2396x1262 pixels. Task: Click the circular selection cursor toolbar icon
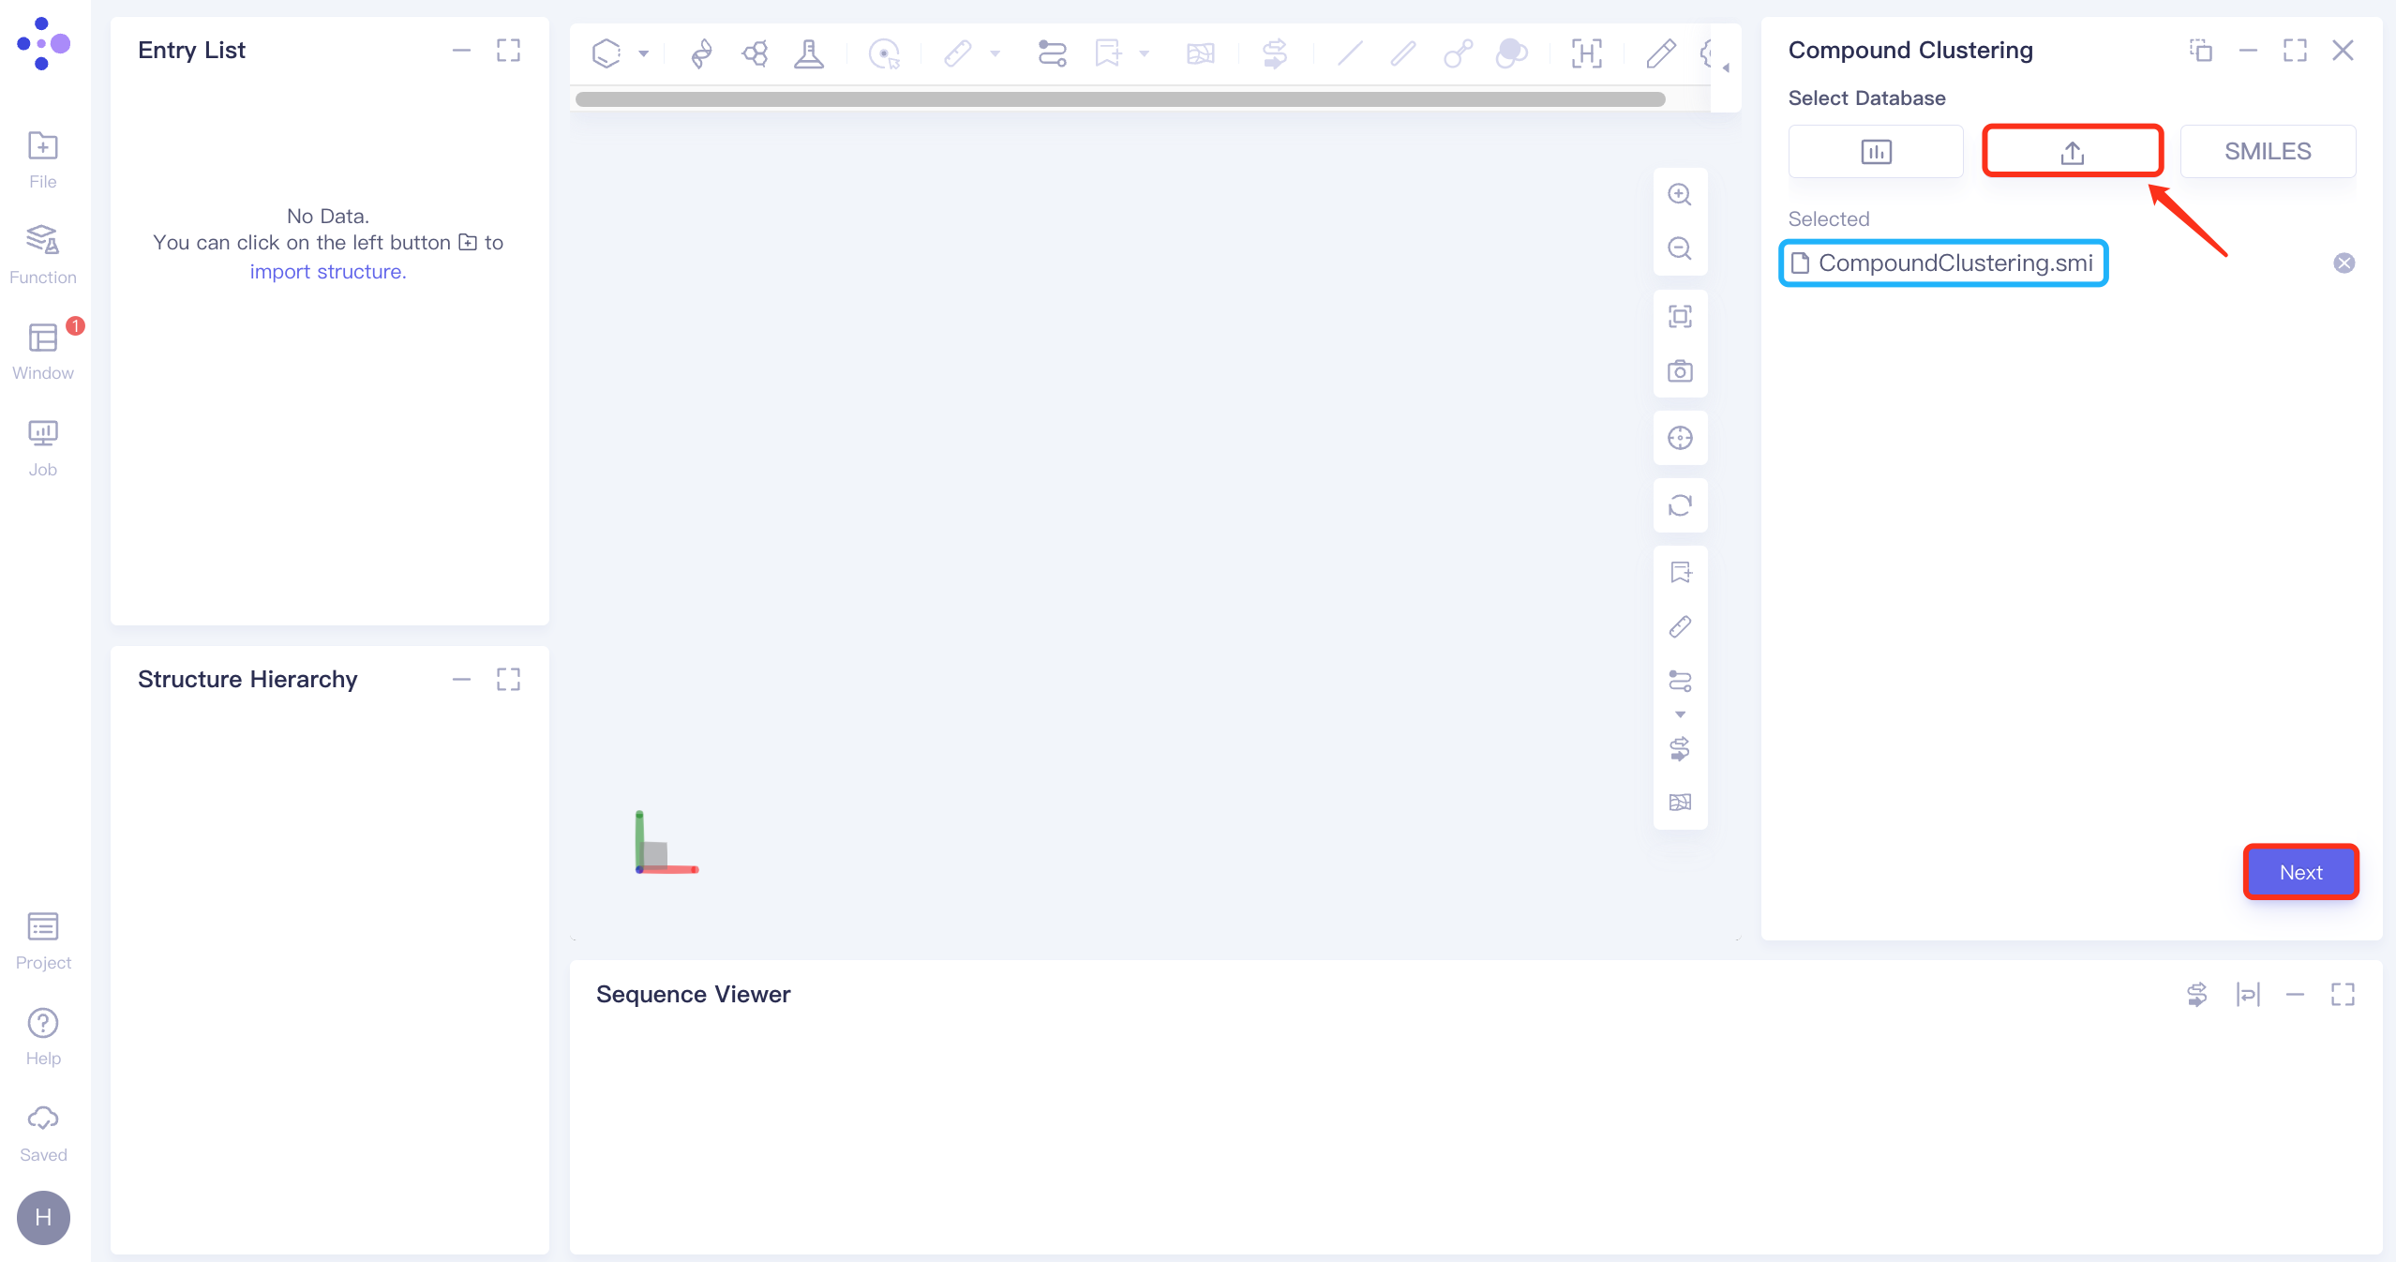point(884,53)
